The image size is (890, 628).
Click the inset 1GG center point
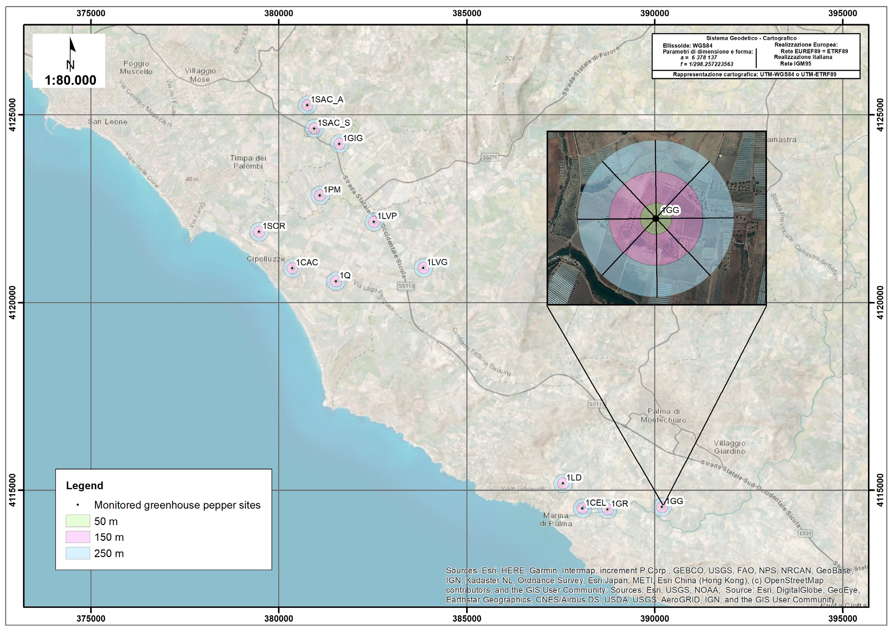click(656, 218)
